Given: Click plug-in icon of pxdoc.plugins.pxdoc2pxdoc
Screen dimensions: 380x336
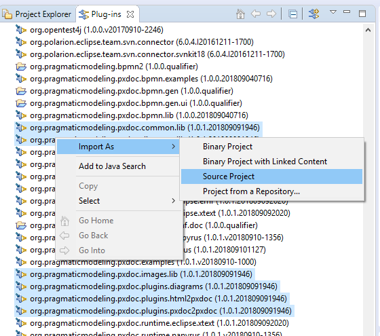Looking at the screenshot, I should [x=21, y=311].
